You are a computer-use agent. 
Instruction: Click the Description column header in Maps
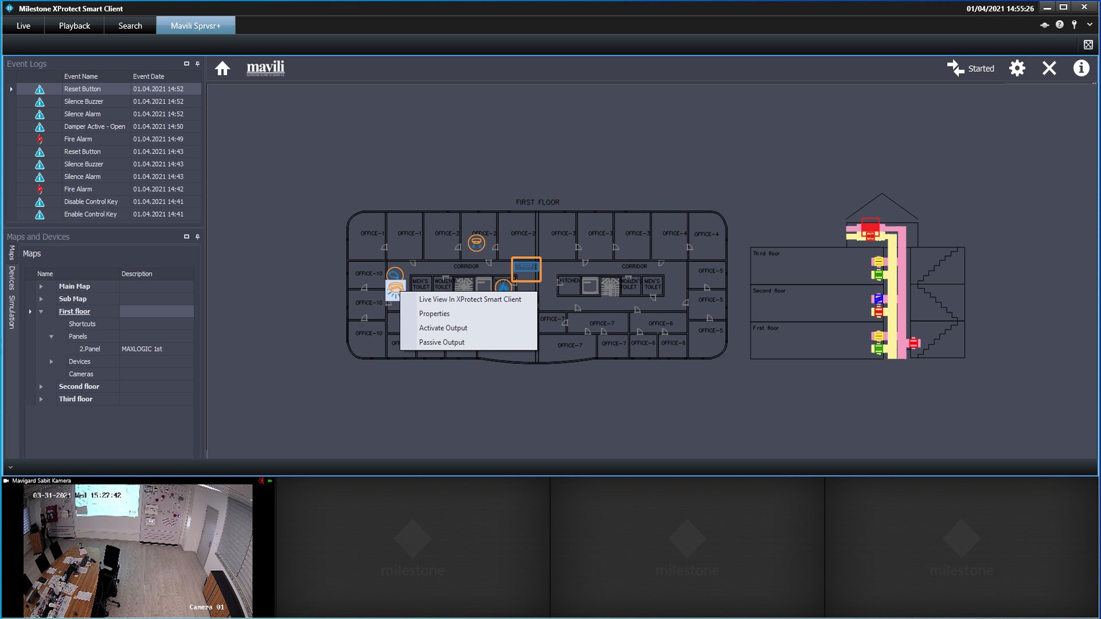click(157, 274)
